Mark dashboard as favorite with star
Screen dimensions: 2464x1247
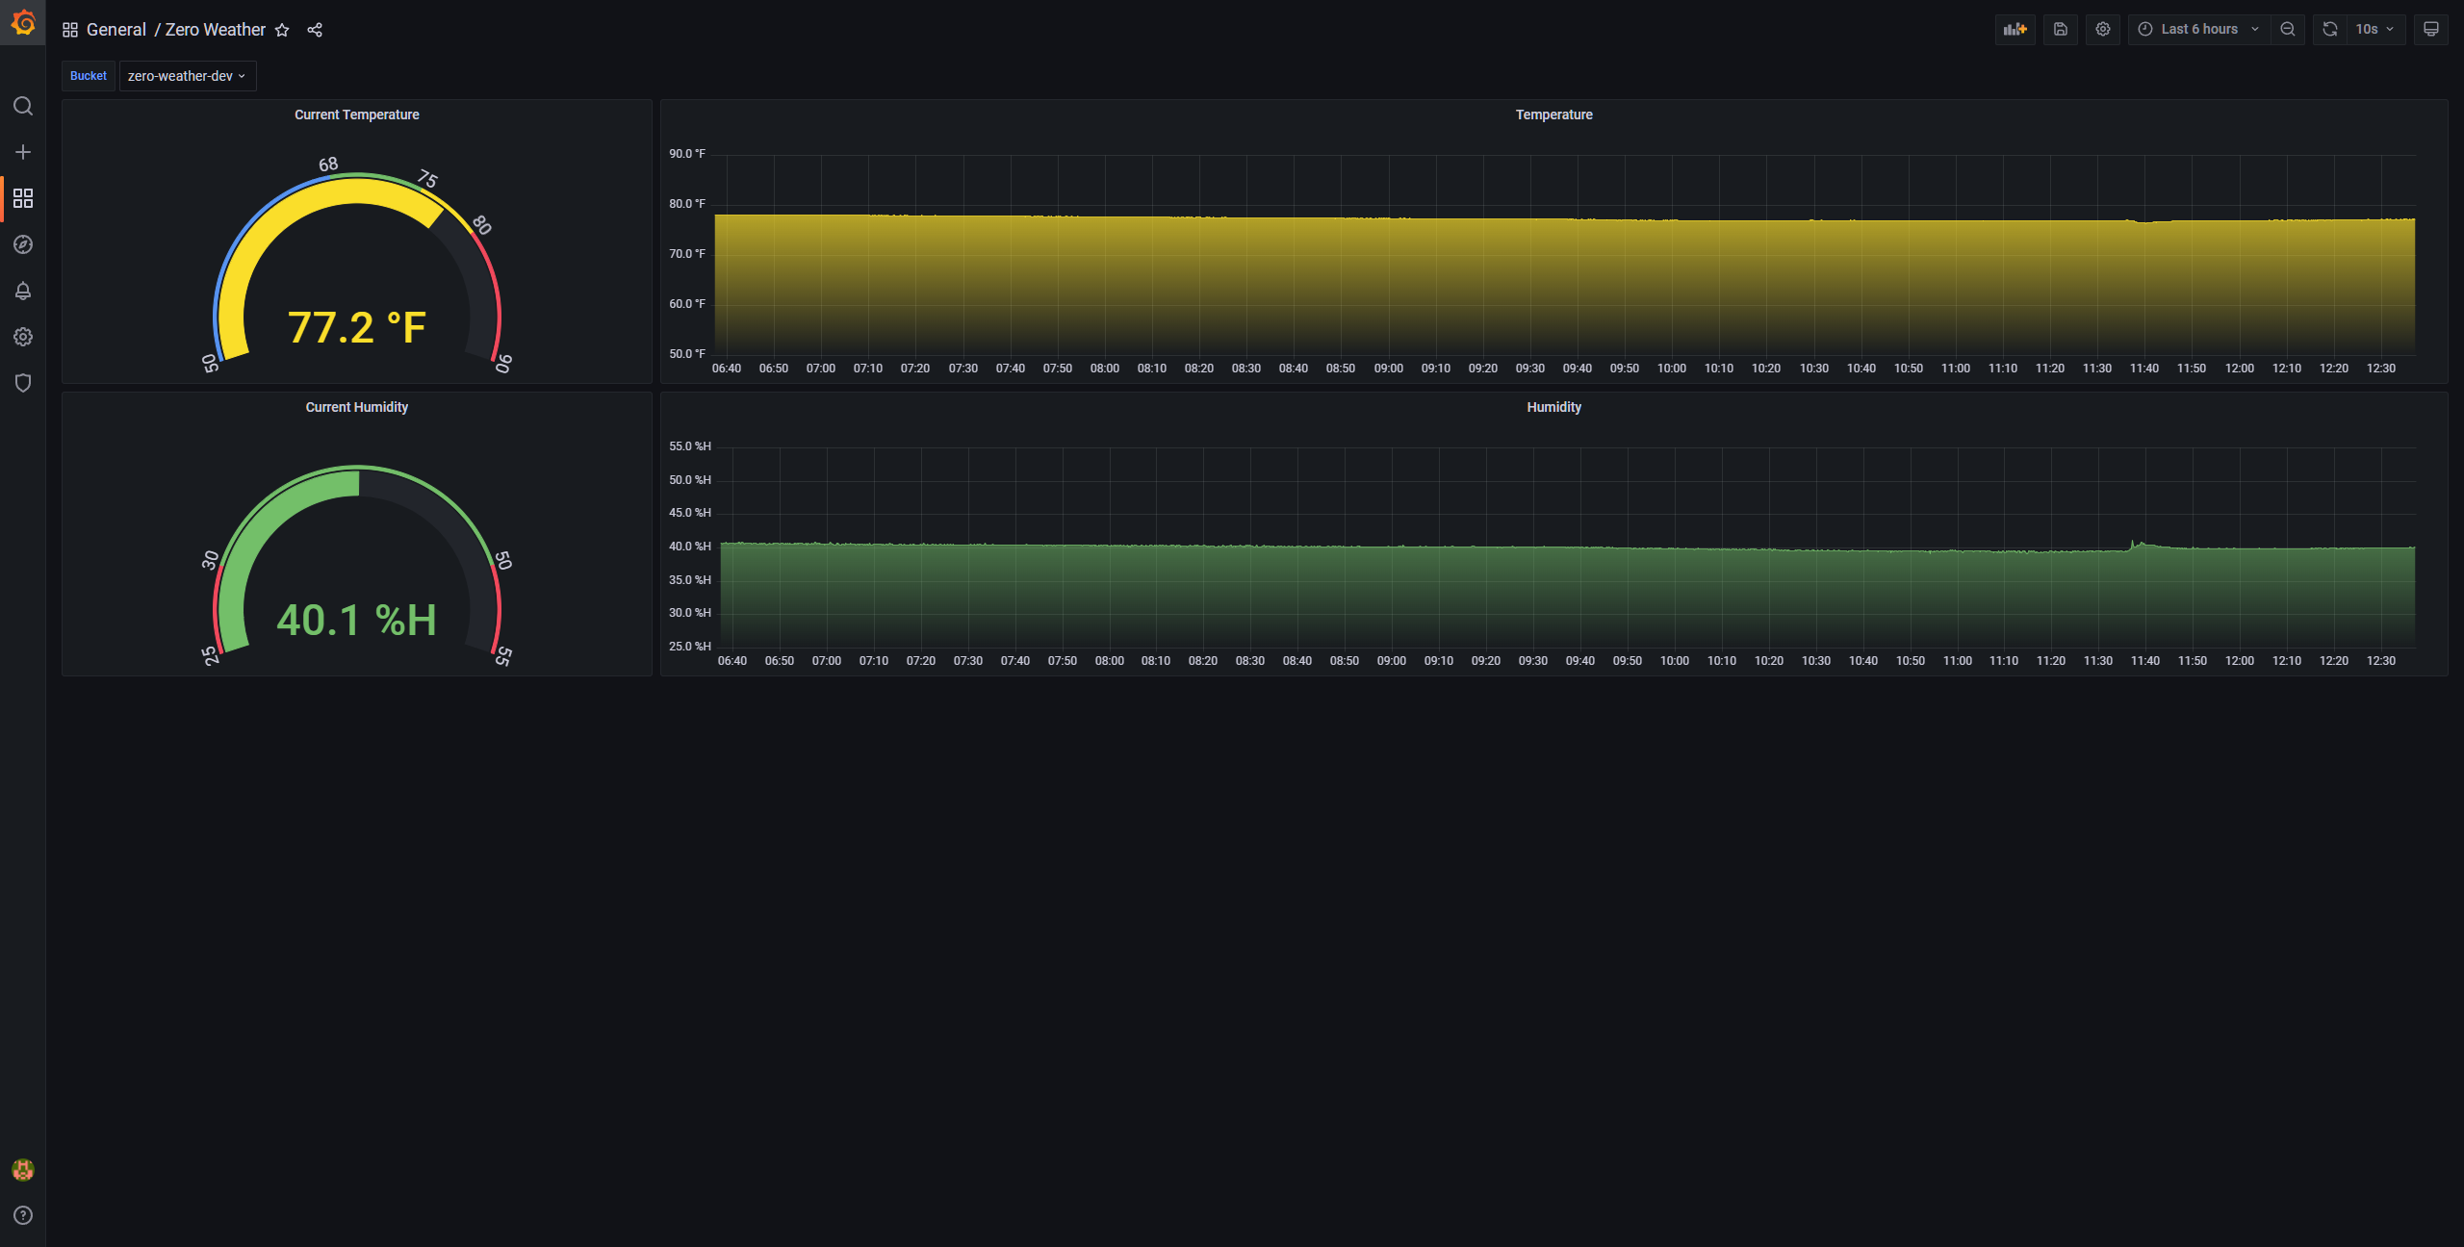point(282,30)
